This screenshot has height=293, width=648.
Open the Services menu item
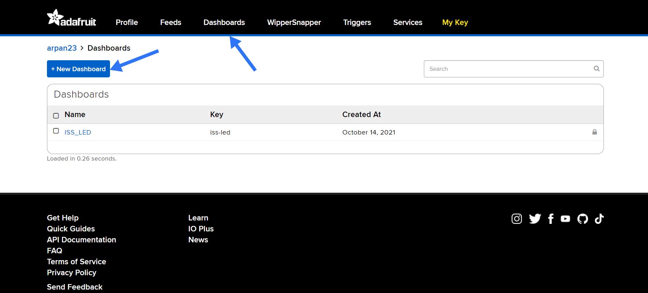pos(408,22)
